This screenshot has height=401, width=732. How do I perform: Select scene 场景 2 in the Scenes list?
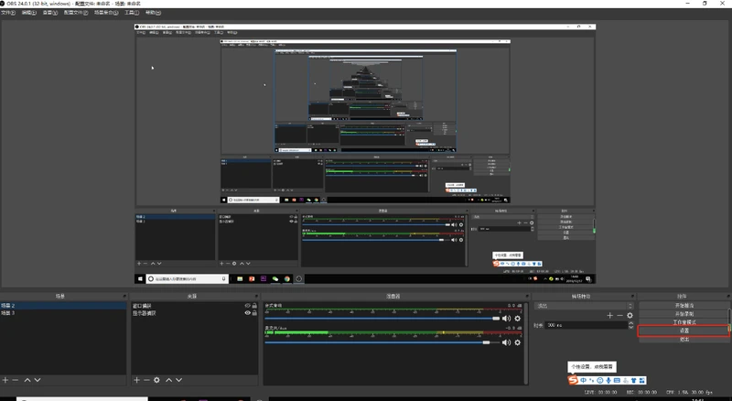[63, 306]
